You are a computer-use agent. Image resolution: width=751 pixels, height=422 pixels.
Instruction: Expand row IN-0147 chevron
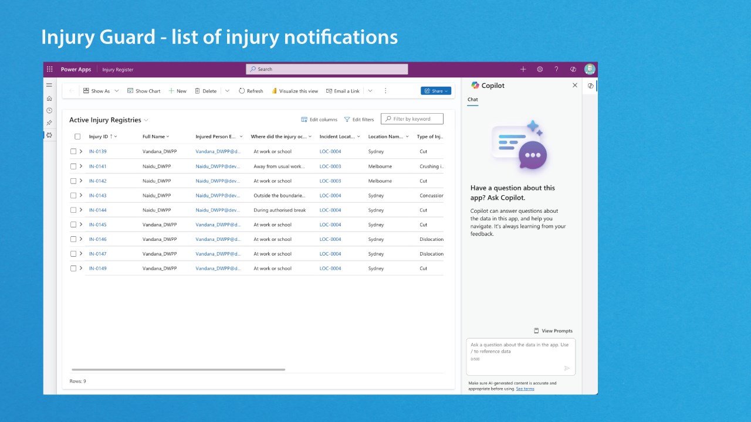click(x=81, y=254)
